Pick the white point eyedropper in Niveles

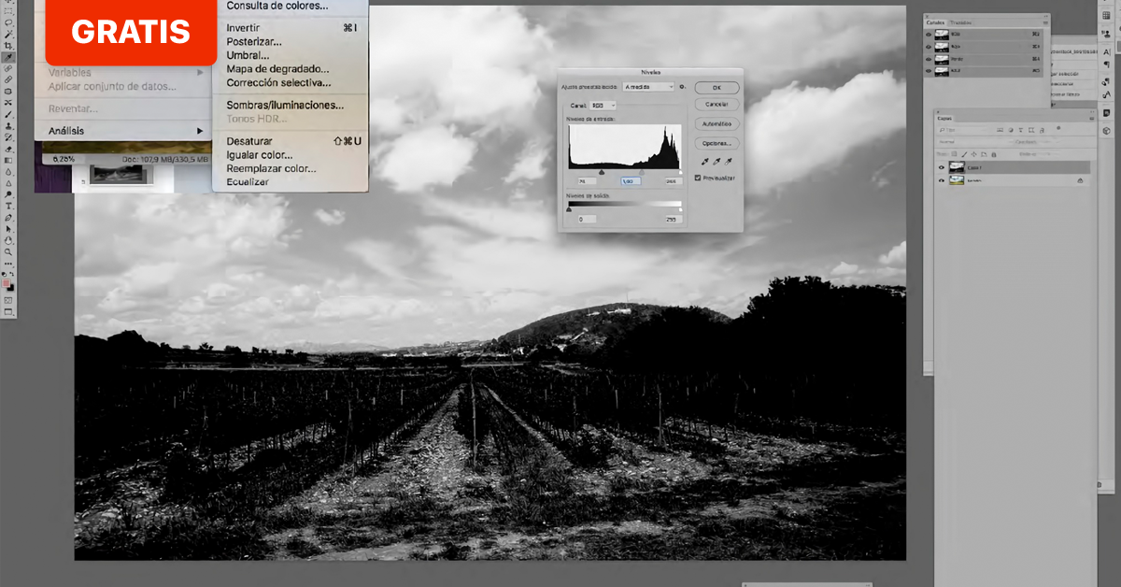tap(729, 162)
